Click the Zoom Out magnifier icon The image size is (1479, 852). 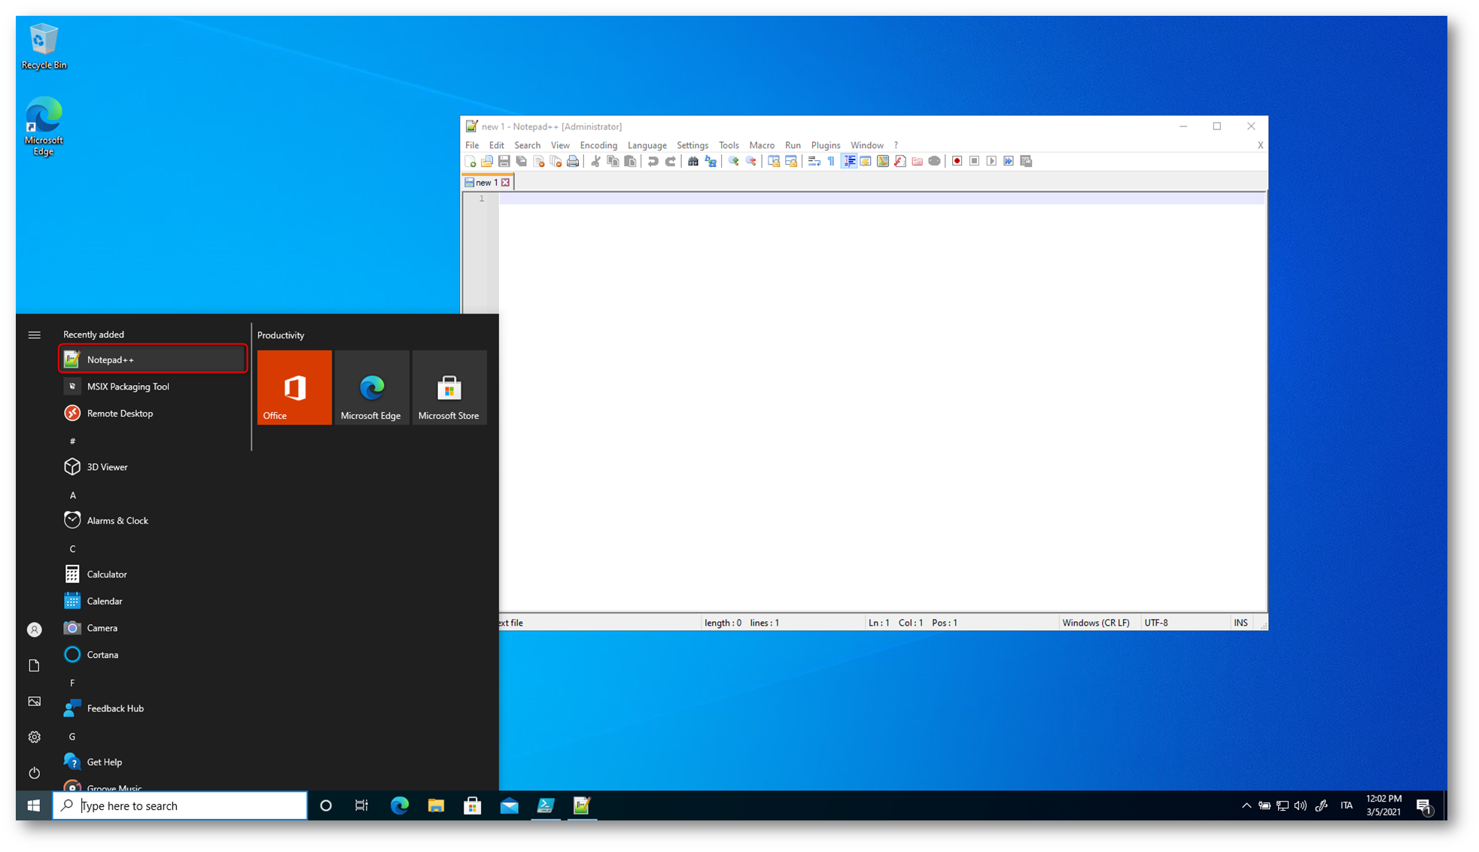click(x=750, y=162)
